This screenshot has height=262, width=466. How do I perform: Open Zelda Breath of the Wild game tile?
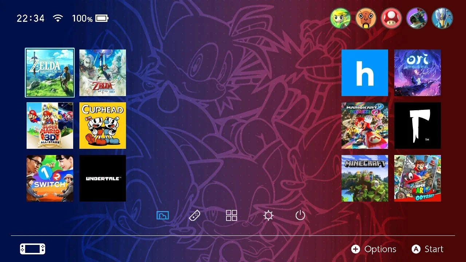50,73
